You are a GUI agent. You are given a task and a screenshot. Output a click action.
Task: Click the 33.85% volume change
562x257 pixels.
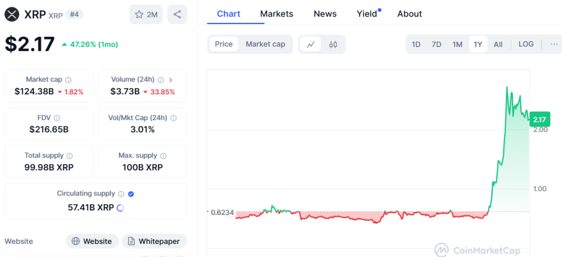(x=159, y=92)
